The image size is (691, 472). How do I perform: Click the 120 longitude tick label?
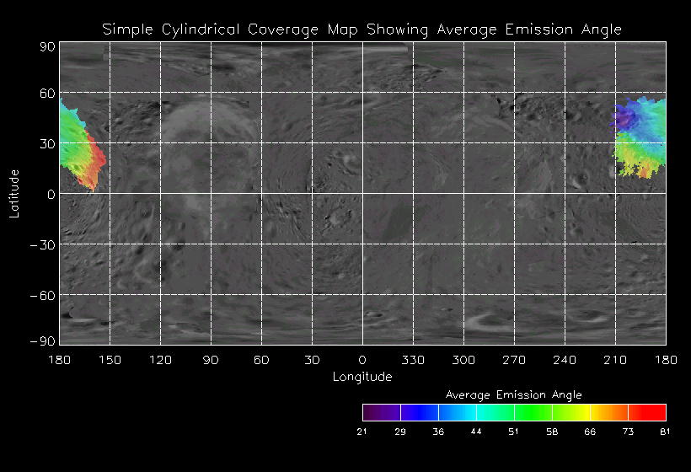tap(160, 360)
